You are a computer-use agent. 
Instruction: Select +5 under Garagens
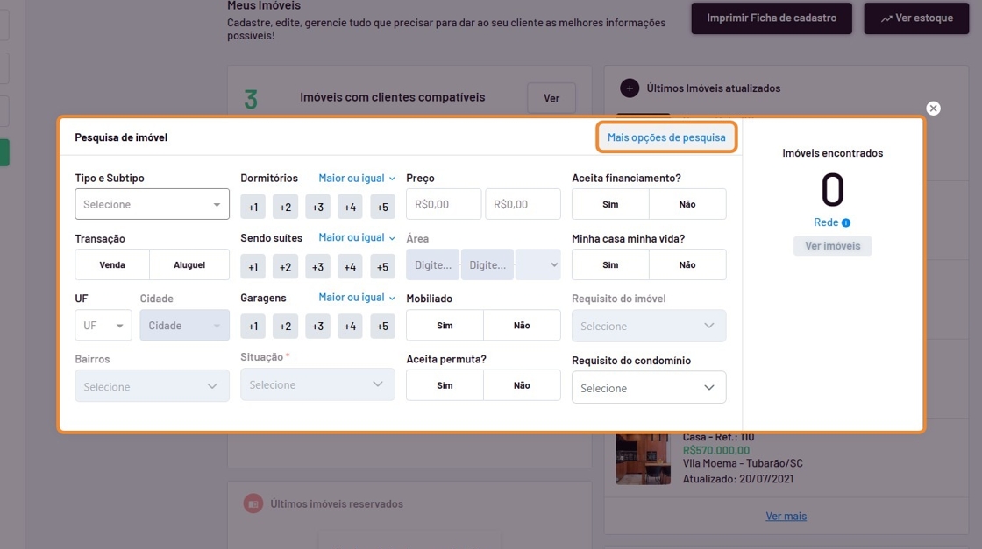point(382,327)
